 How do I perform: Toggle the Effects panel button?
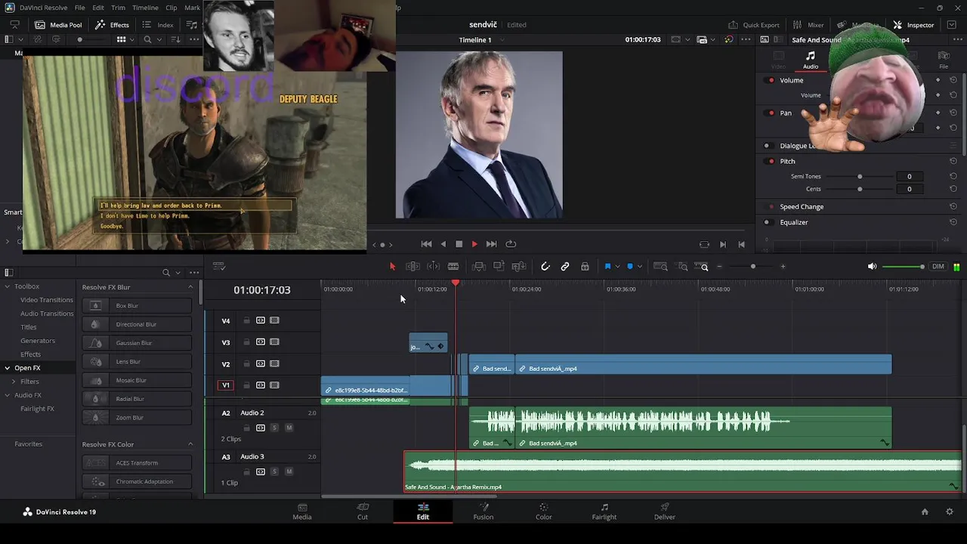click(x=113, y=25)
